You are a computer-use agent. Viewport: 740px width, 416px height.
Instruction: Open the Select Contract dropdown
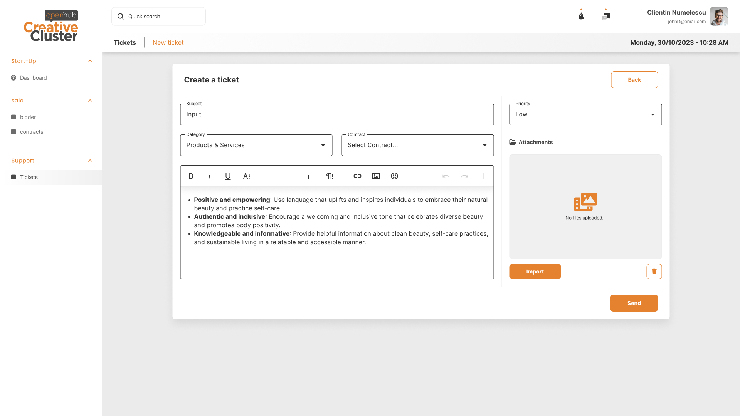417,145
